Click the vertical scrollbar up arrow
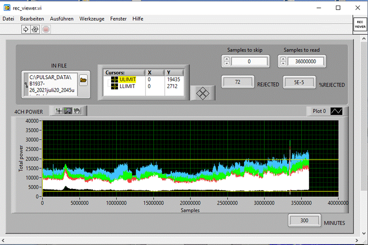 tap(364, 38)
